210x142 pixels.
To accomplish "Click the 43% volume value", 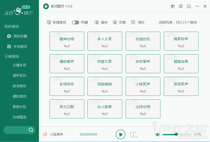I will pyautogui.click(x=198, y=134).
